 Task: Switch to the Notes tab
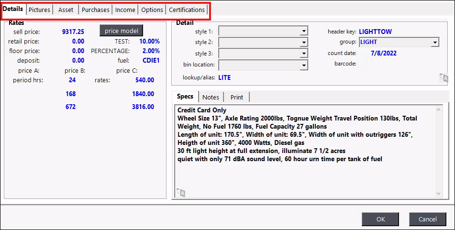tap(211, 97)
